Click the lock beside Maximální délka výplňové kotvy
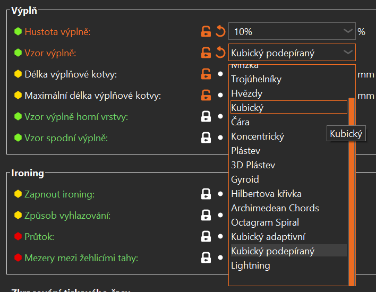The width and height of the screenshot is (376, 292). 206,96
